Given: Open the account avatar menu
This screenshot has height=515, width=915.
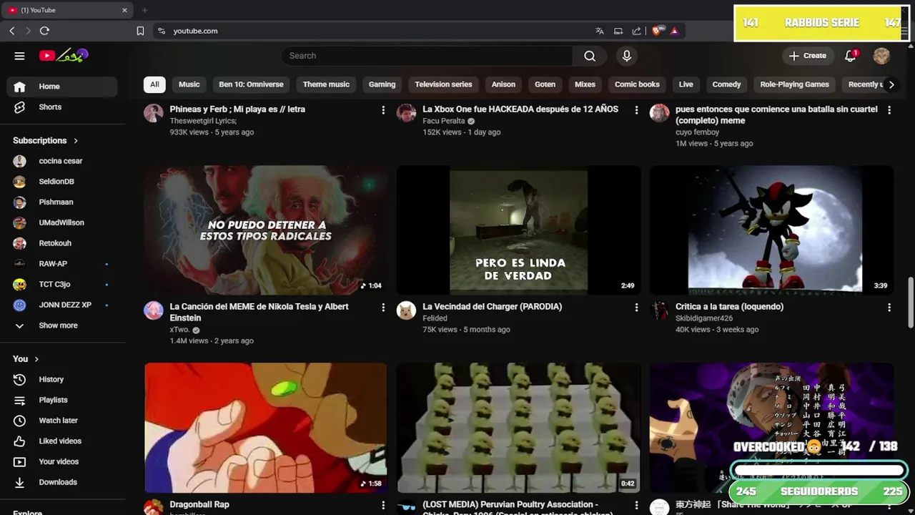Looking at the screenshot, I should 881,56.
